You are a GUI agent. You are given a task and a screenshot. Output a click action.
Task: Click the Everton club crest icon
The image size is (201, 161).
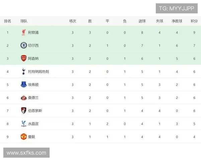pos(23,85)
